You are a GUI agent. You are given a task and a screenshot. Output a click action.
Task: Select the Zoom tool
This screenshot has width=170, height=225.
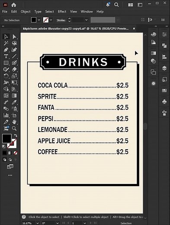[14, 128]
